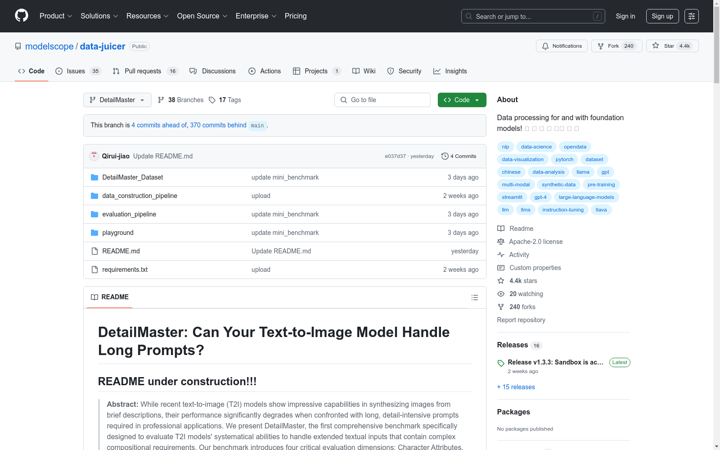Open README outline list icon

475,297
